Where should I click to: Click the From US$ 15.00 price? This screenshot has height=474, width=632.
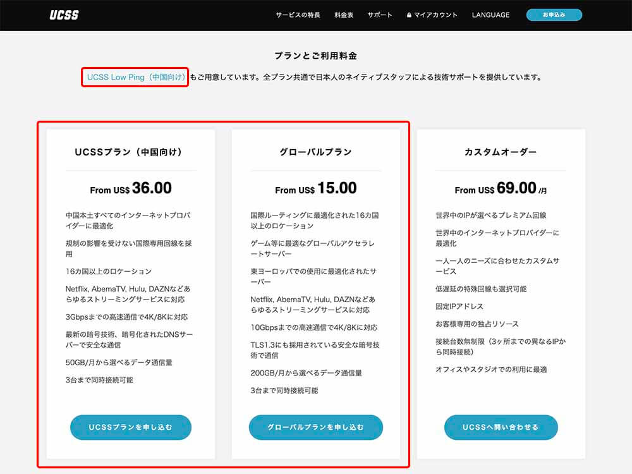(x=316, y=188)
